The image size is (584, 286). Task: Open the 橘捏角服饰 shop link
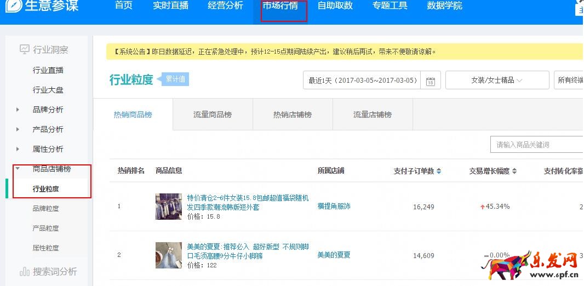tap(334, 207)
